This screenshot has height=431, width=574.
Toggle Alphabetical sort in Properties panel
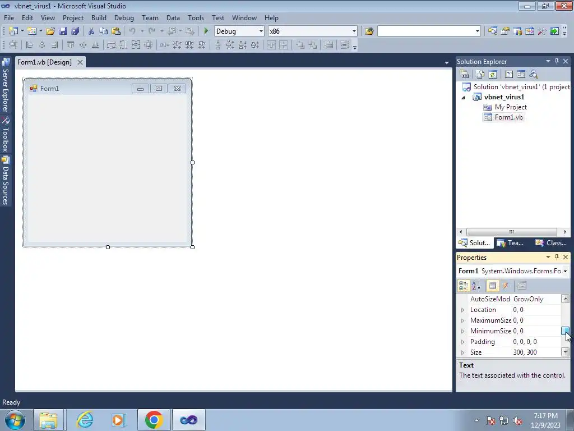coord(476,286)
